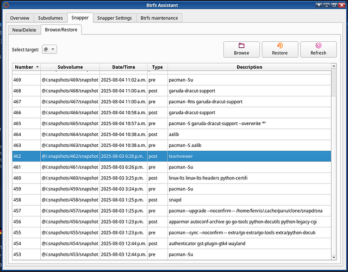
Task: Sort snapshots by Date/Time column
Action: tap(123, 67)
